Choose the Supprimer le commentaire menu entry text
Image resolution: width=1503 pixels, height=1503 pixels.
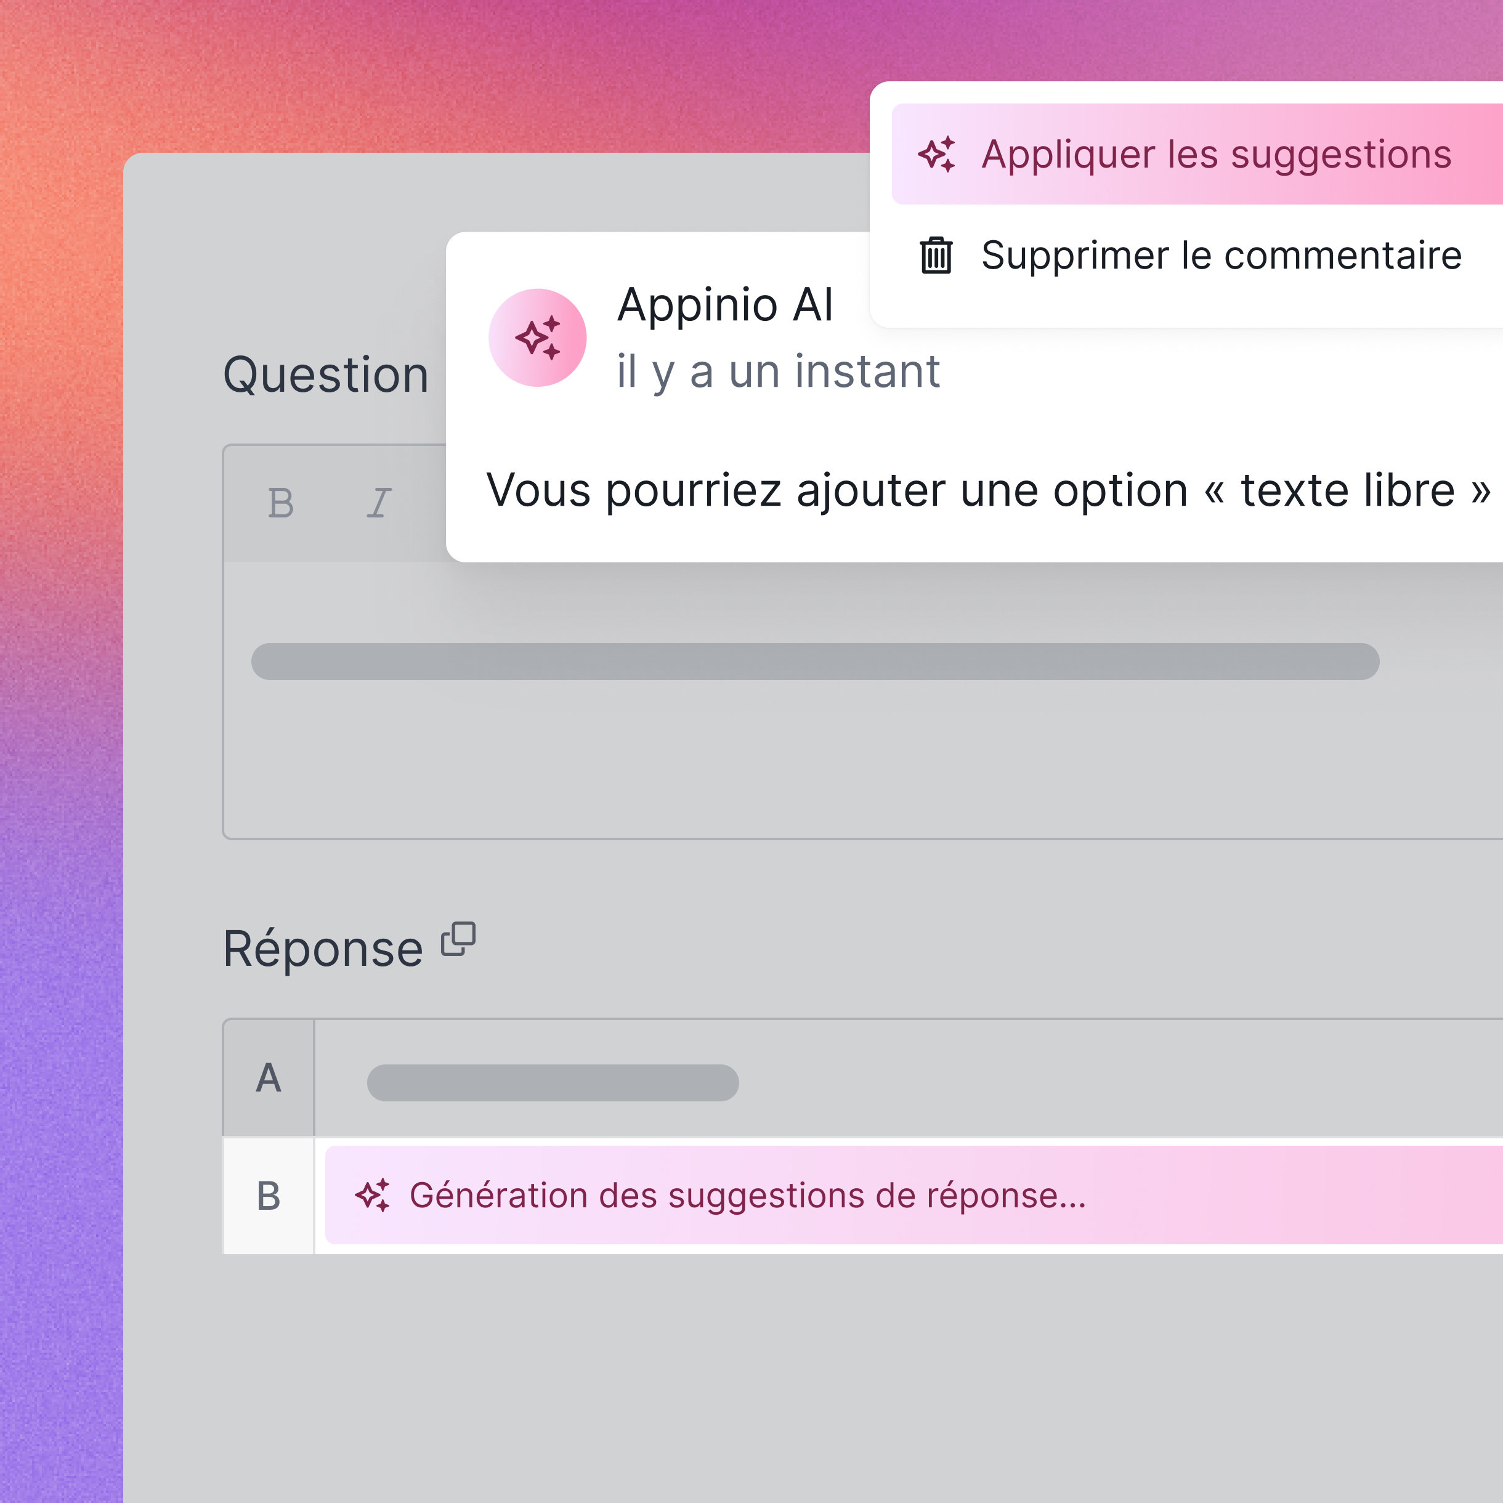click(x=1221, y=255)
